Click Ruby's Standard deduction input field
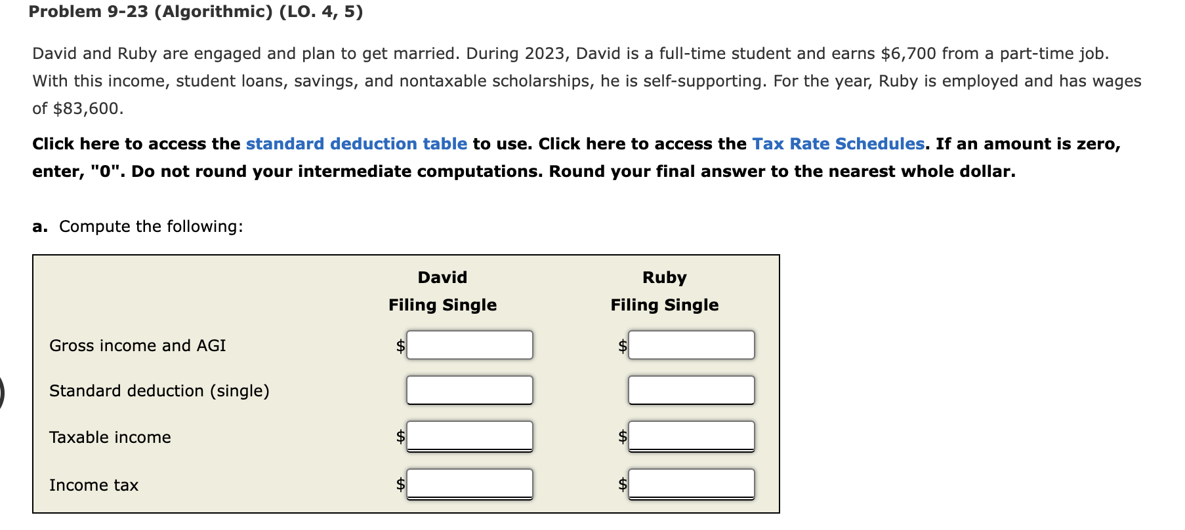1185x530 pixels. click(691, 390)
